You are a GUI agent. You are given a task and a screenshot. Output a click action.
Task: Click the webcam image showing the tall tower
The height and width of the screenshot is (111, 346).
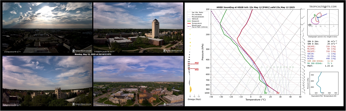coord(138,28)
